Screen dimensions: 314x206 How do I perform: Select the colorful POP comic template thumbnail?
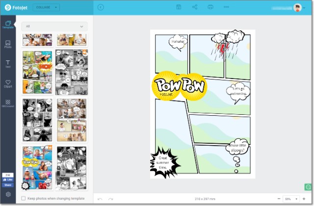pyautogui.click(x=37, y=73)
